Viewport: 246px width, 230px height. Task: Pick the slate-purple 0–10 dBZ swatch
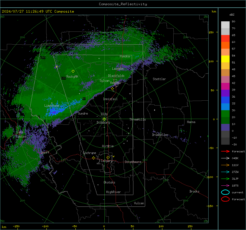pos(225,127)
